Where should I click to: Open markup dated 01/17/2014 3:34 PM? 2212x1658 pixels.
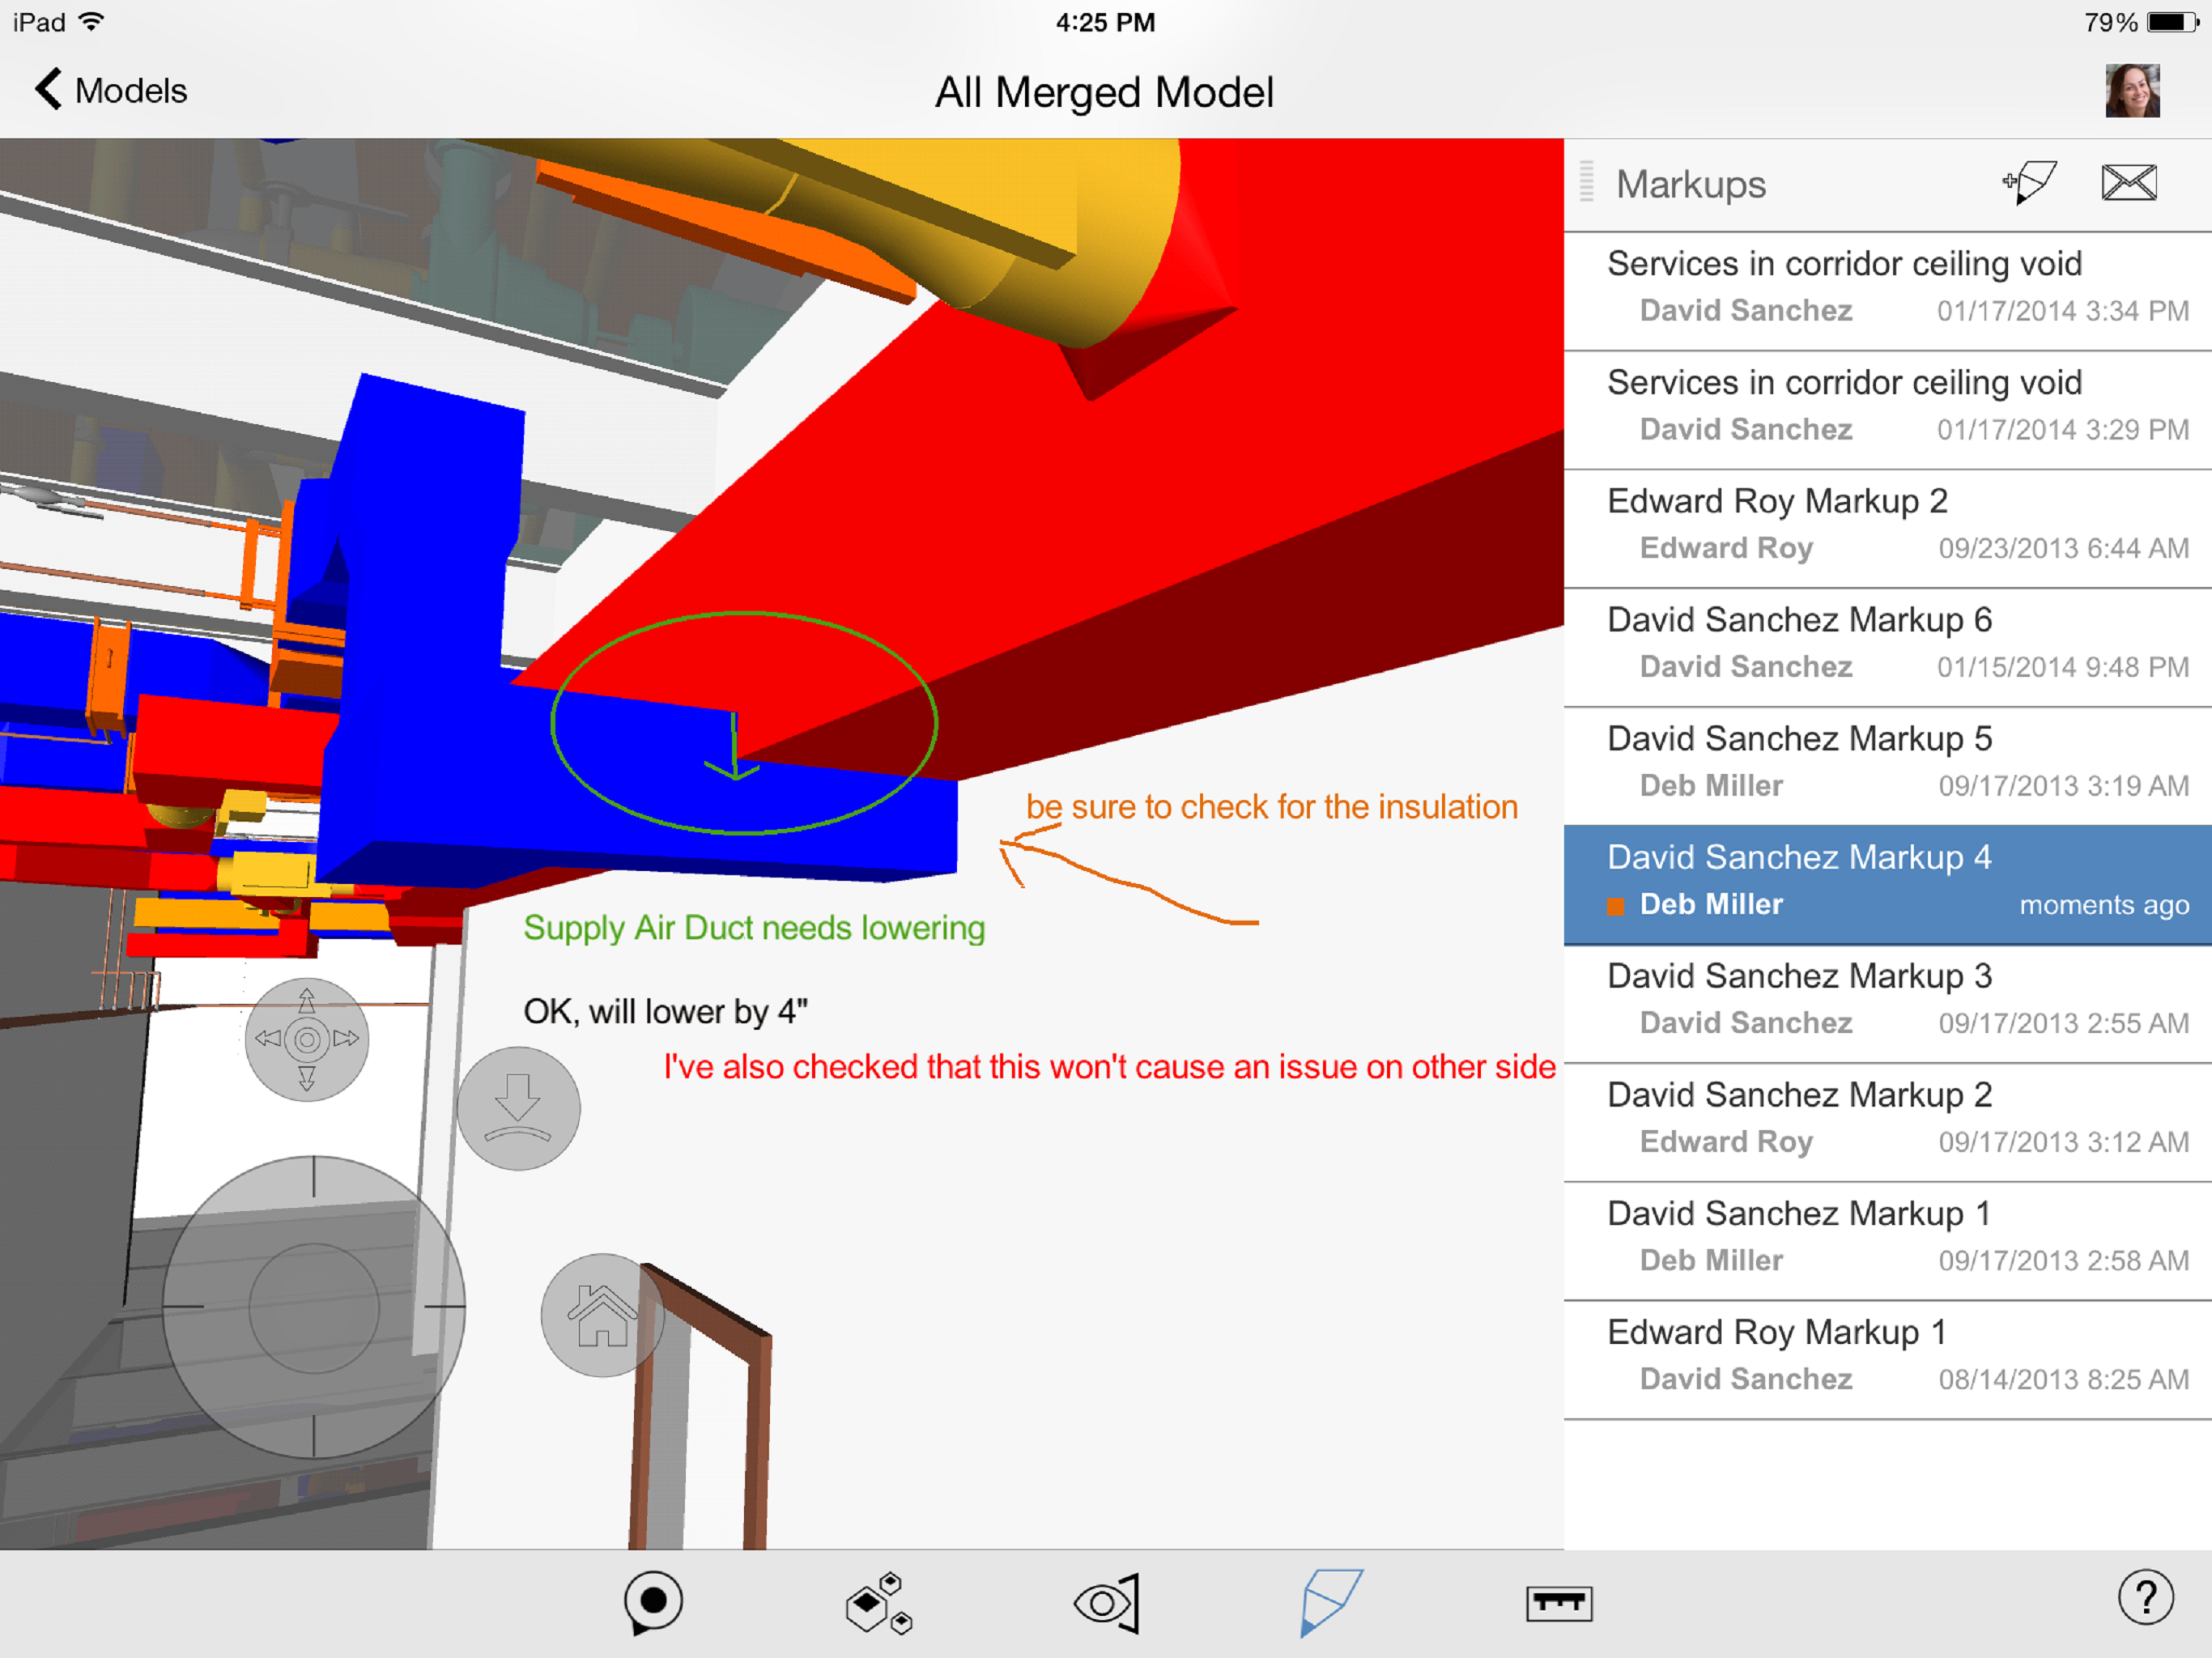pyautogui.click(x=1887, y=288)
